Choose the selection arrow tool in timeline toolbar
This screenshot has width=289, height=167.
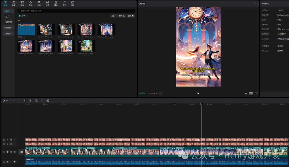point(4,100)
